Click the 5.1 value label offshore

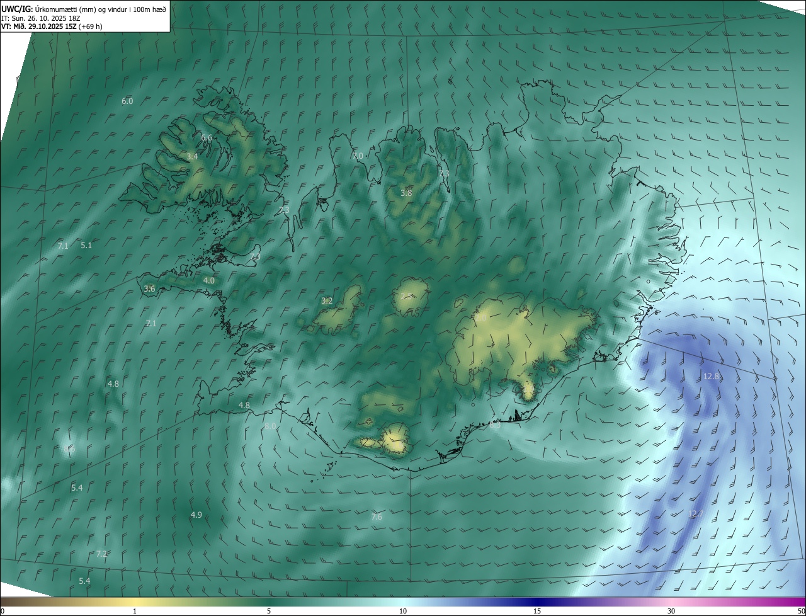(86, 246)
